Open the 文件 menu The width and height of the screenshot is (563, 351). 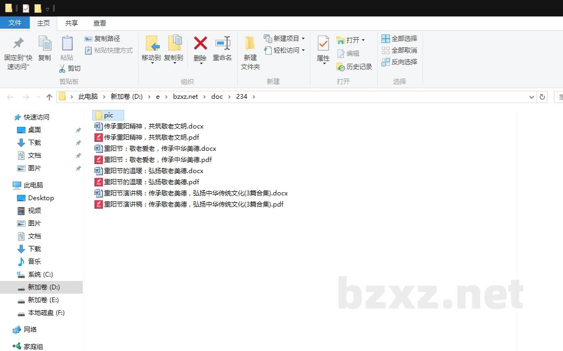click(x=15, y=23)
